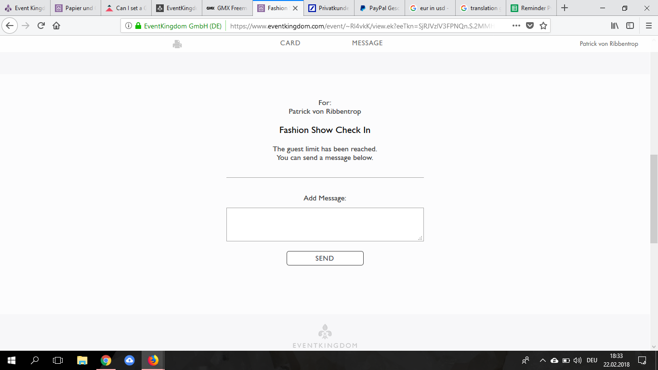Switch to the PayPal browser tab
Image resolution: width=658 pixels, height=370 pixels.
tap(379, 8)
